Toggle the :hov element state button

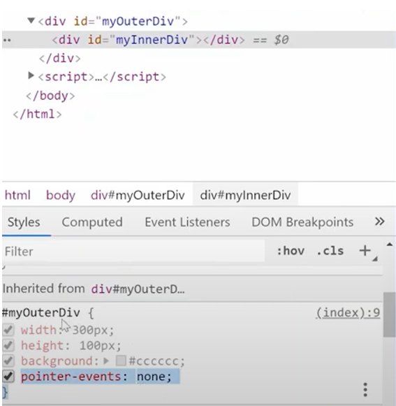[291, 251]
